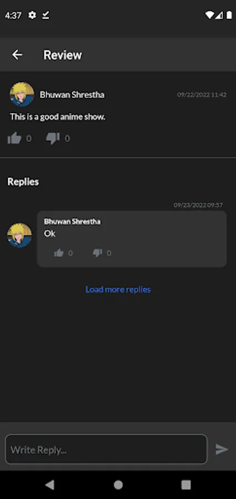Like the review "This is a good anime show"
This screenshot has width=236, height=499.
[x=14, y=138]
